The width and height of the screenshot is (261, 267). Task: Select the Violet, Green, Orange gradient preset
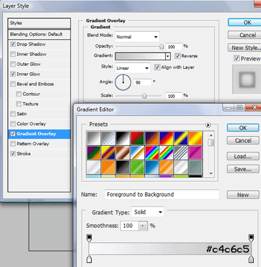[93, 152]
